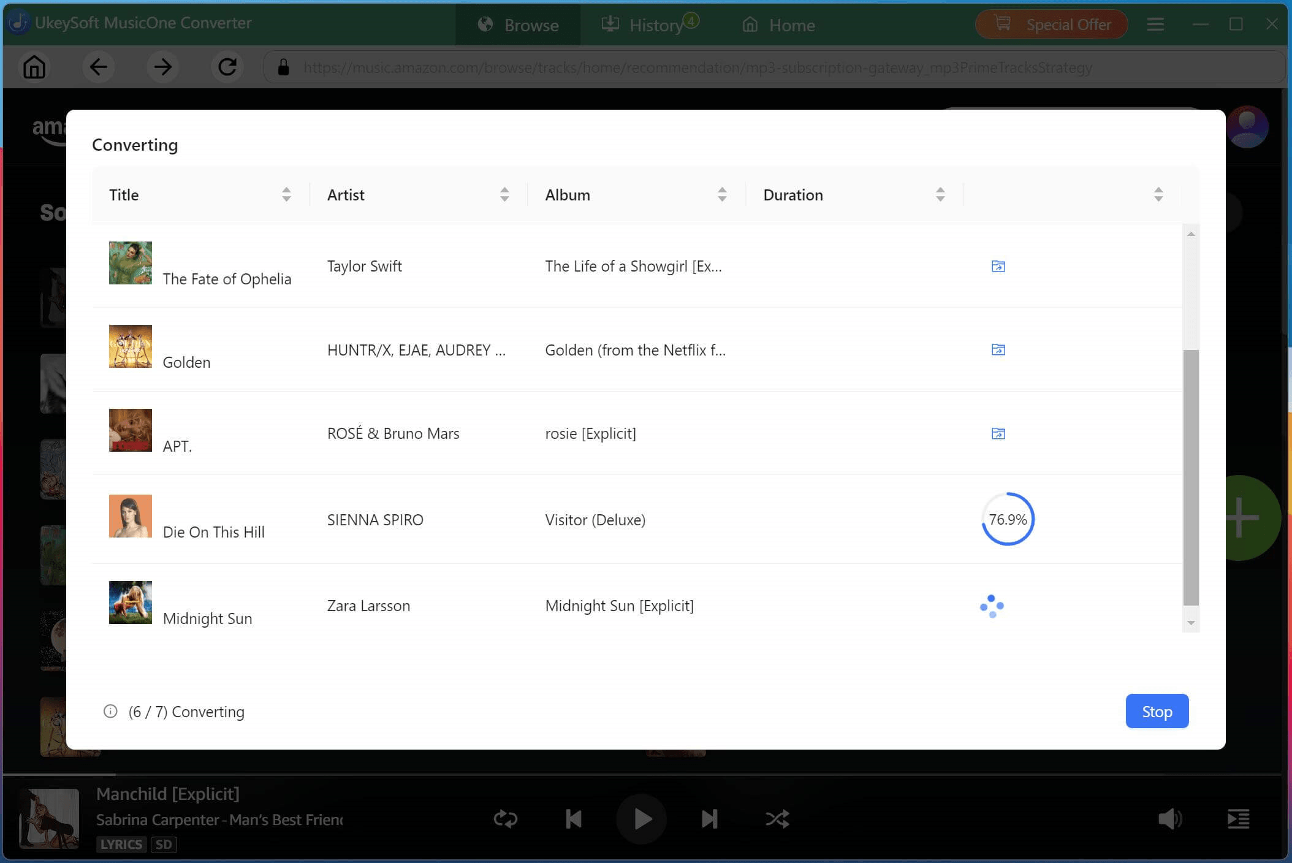The height and width of the screenshot is (863, 1292).
Task: Click "Midnight Sun [Explicit]" album cell
Action: pos(620,606)
